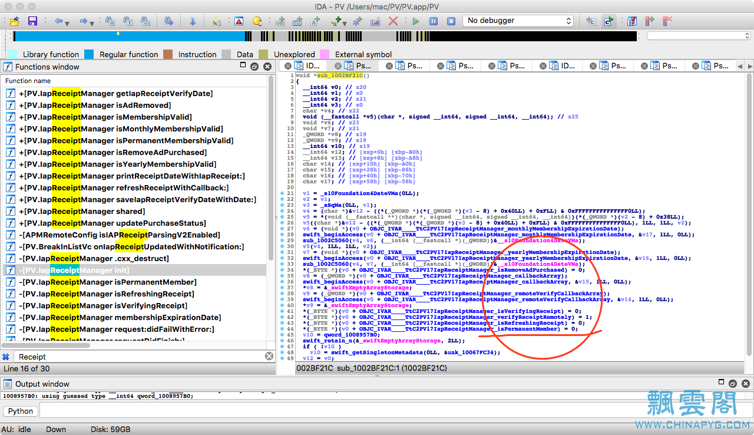
Task: Click the red warning triangle window icon
Action: tap(239, 21)
